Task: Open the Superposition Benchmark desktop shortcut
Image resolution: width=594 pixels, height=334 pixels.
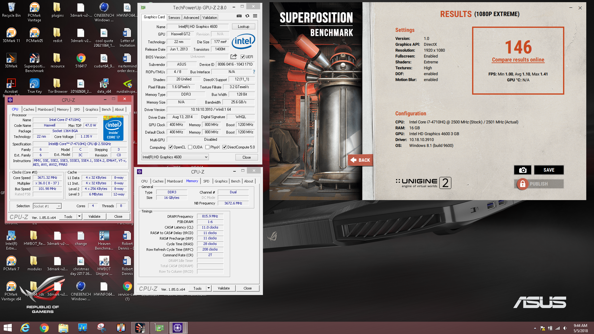Action: [34, 63]
